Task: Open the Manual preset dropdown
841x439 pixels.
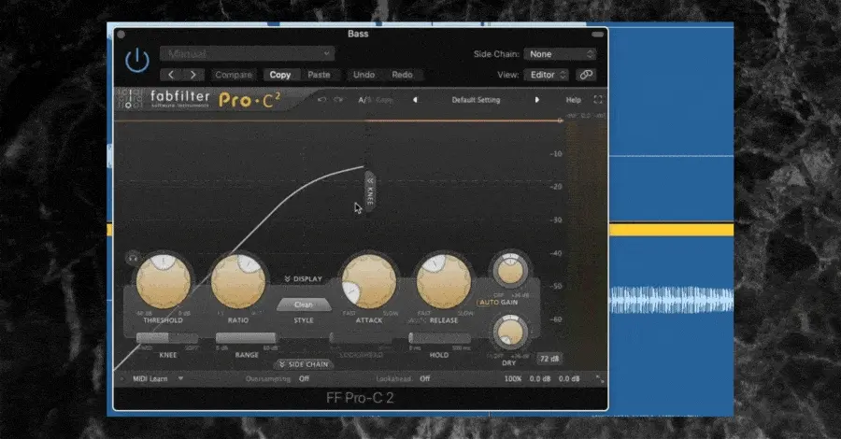Action: [x=247, y=53]
